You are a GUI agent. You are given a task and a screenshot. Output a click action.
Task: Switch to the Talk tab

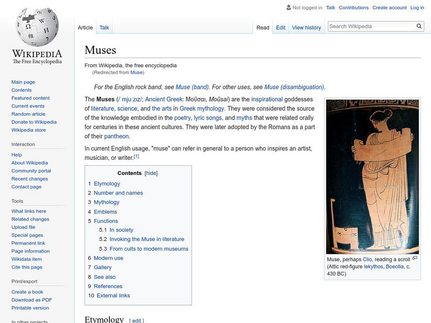[x=104, y=27]
